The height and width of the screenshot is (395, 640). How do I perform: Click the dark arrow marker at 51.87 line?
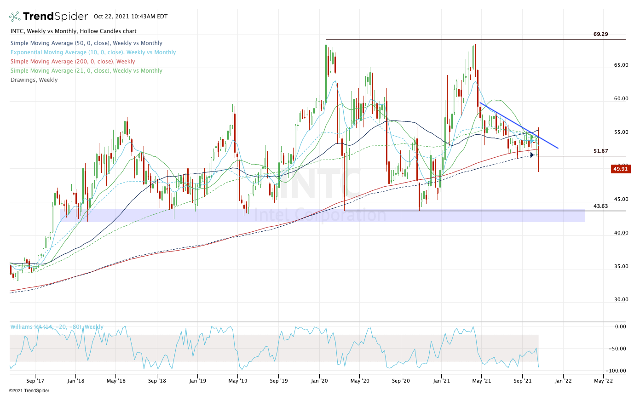pyautogui.click(x=532, y=155)
